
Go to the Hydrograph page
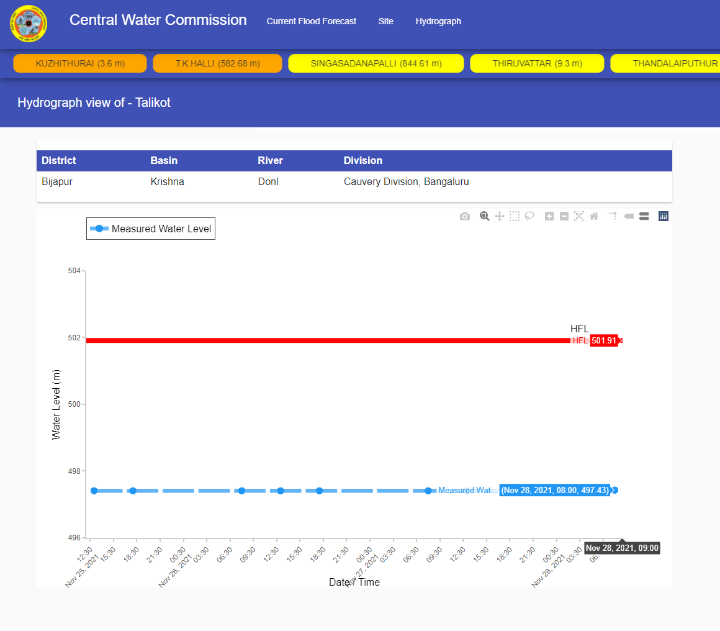tap(438, 21)
